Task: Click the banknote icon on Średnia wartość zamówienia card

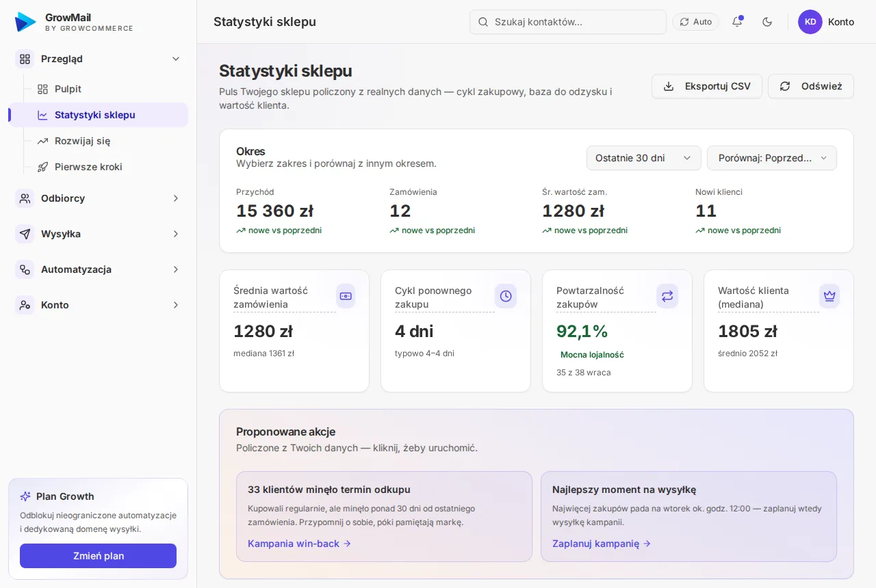Action: [346, 296]
